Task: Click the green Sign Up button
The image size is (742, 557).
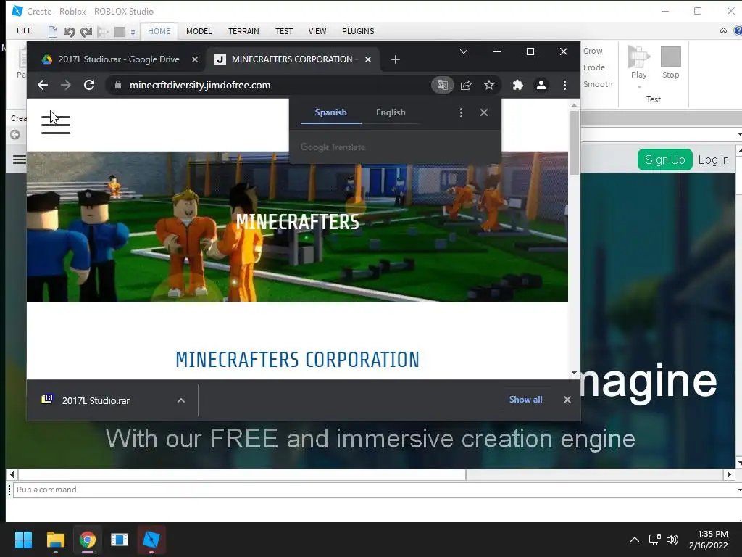Action: [x=665, y=160]
